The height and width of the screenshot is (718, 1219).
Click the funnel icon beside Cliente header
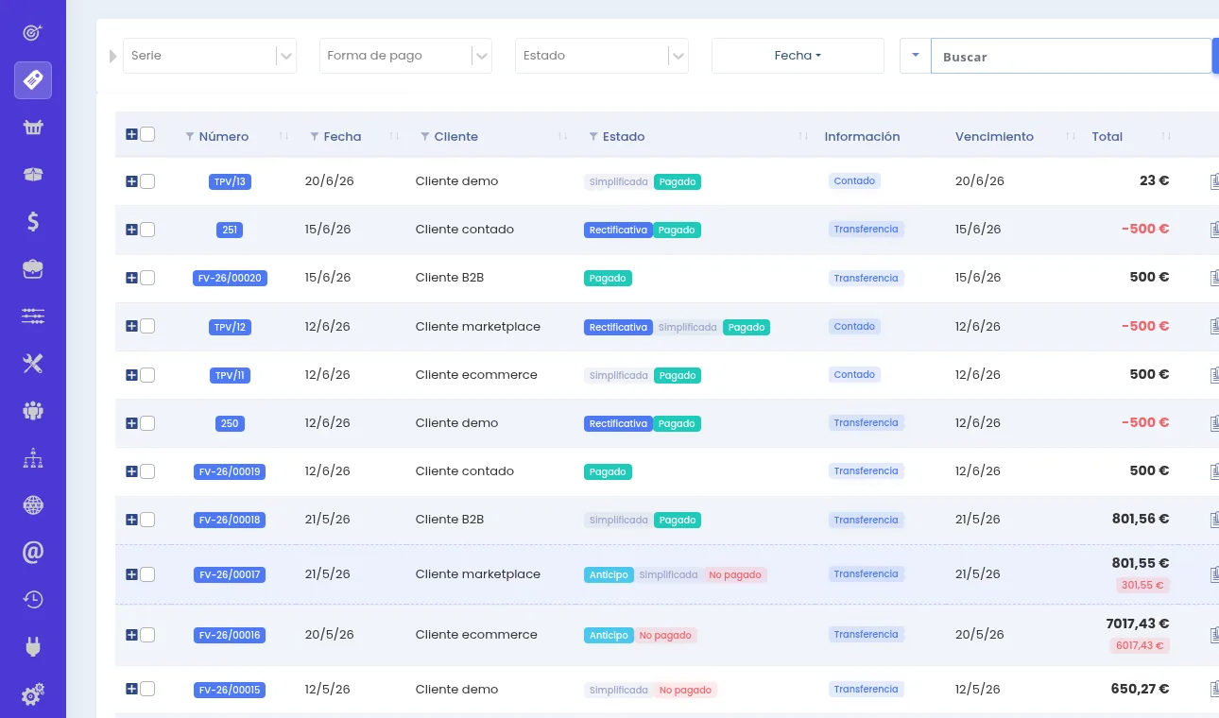(425, 137)
